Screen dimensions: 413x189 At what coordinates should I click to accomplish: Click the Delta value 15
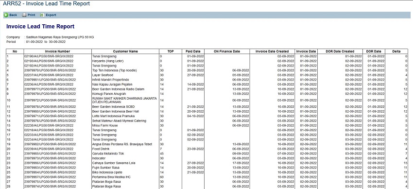(406, 163)
